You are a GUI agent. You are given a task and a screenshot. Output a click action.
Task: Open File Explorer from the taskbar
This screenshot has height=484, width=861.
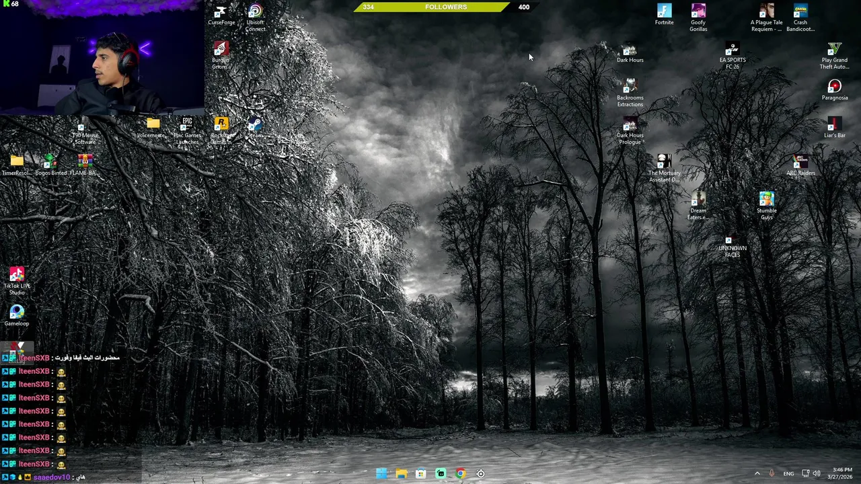(401, 474)
